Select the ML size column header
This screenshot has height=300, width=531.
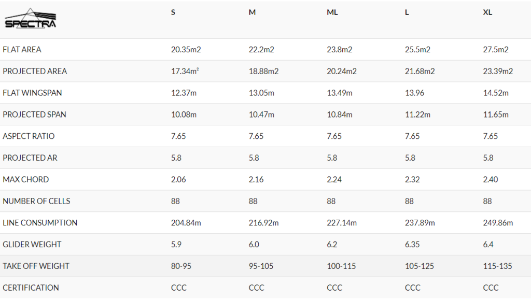(332, 12)
